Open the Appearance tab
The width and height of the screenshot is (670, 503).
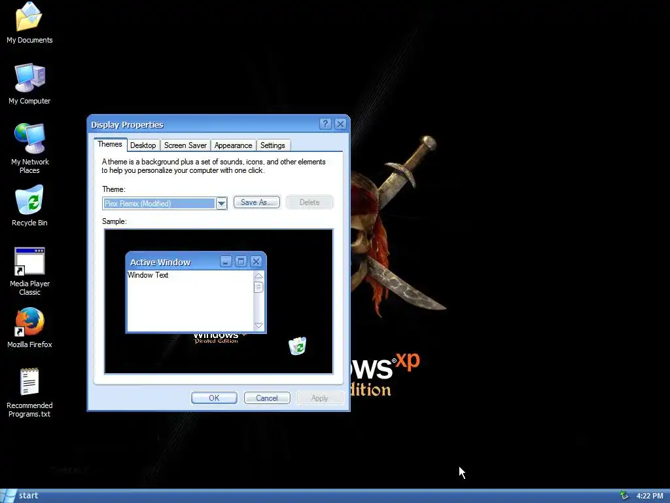click(234, 145)
